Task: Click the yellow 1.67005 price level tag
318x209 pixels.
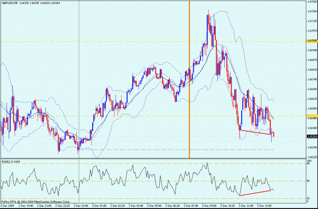Action: [312, 41]
